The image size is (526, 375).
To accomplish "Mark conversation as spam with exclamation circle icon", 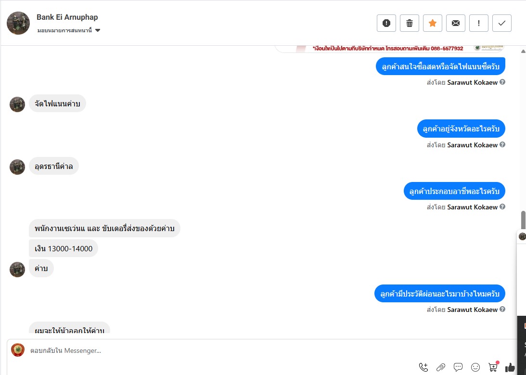I will 386,23.
